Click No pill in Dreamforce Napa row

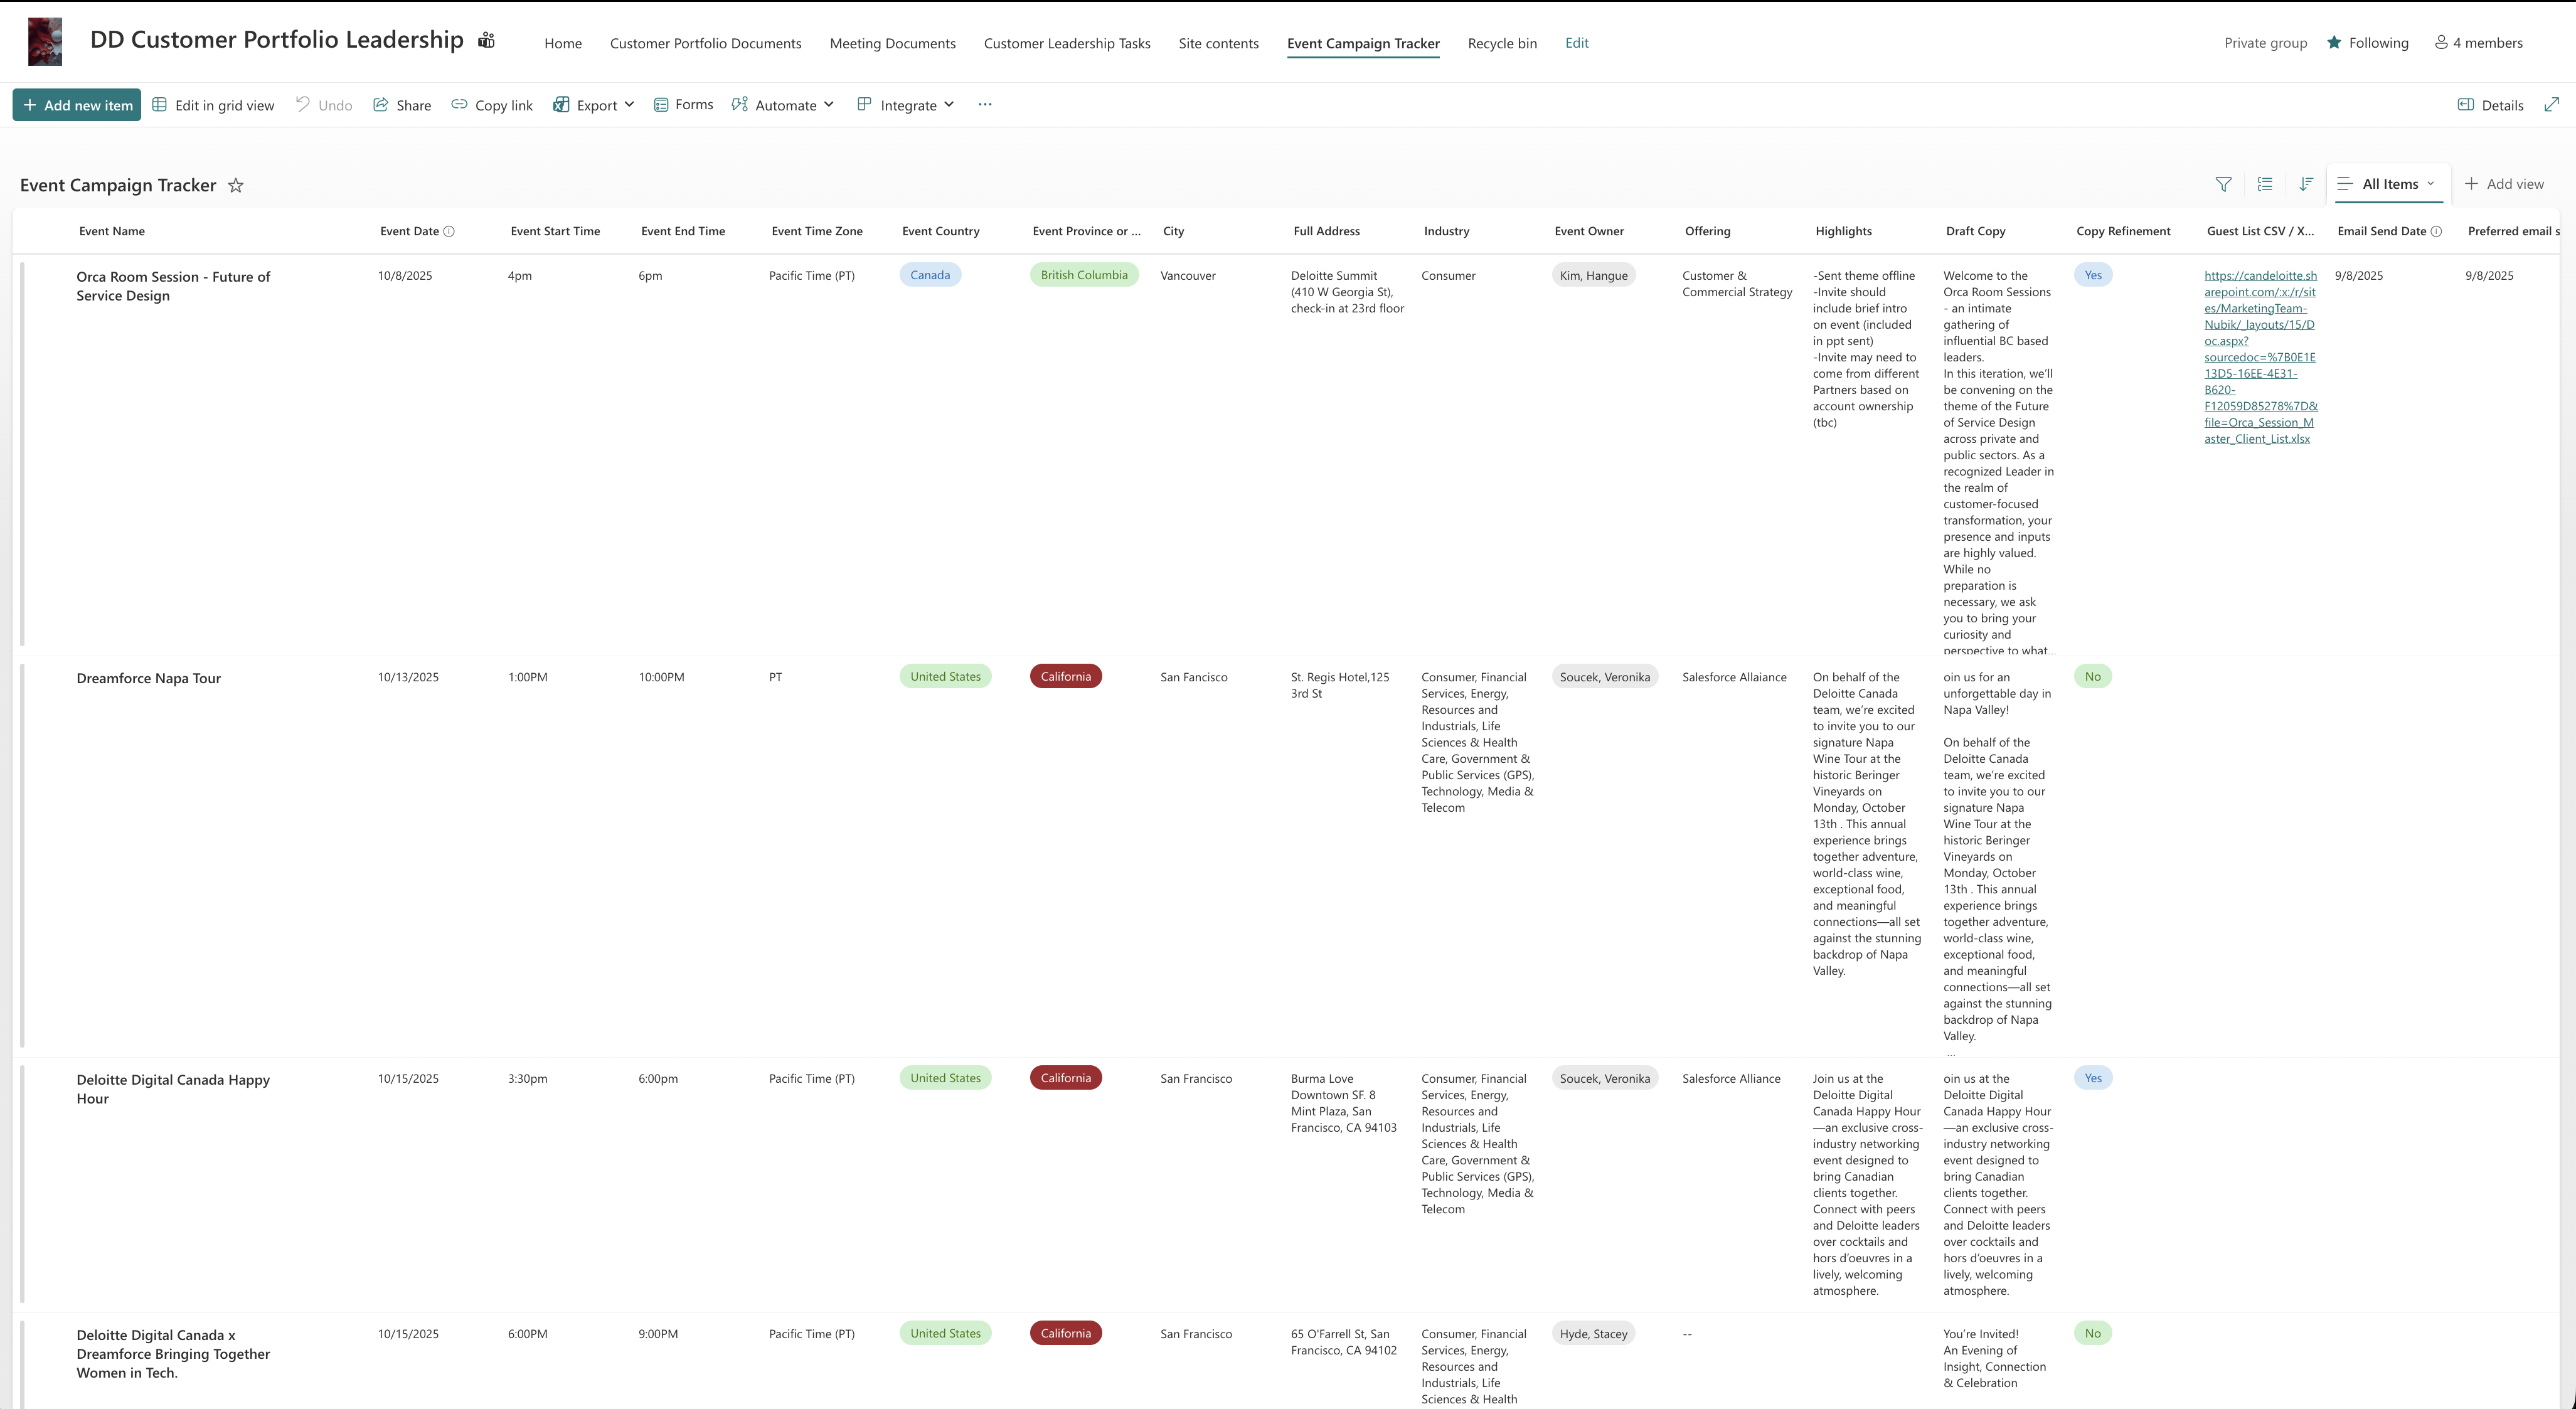(x=2093, y=676)
